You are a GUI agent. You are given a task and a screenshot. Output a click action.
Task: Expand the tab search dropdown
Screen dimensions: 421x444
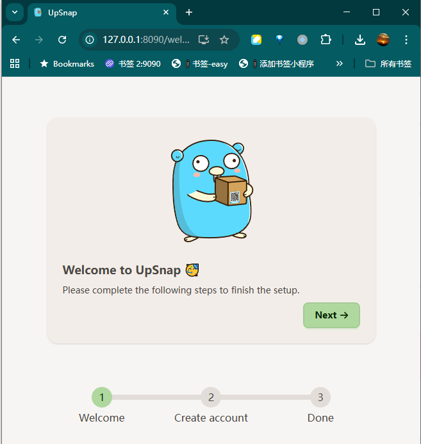(x=14, y=12)
